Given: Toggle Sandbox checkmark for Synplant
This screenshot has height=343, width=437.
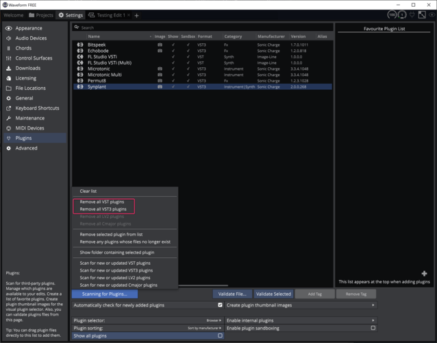Looking at the screenshot, I should [x=188, y=87].
